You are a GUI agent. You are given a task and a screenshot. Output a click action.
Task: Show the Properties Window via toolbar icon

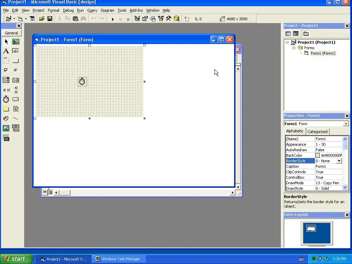[145, 19]
